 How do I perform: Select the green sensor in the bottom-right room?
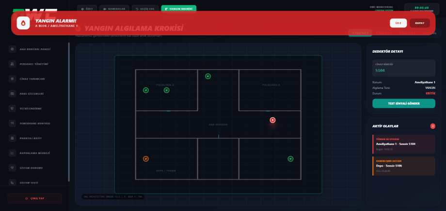290,159
